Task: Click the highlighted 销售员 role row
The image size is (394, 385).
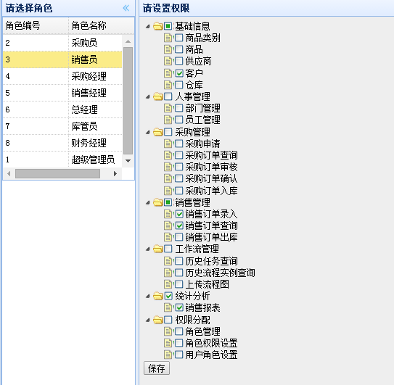Action: (x=62, y=59)
